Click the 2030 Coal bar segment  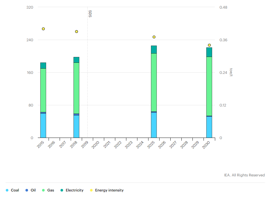pyautogui.click(x=209, y=127)
